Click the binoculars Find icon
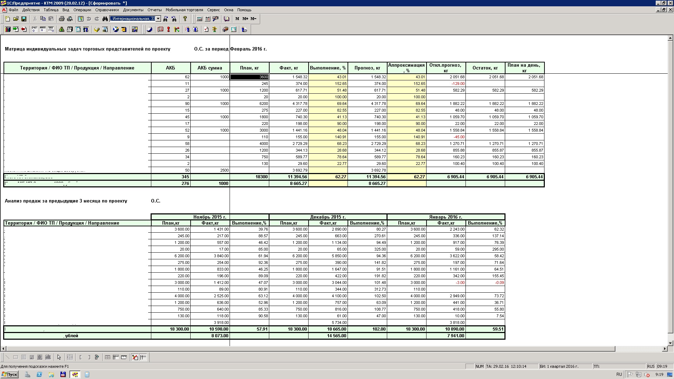 pos(105,19)
